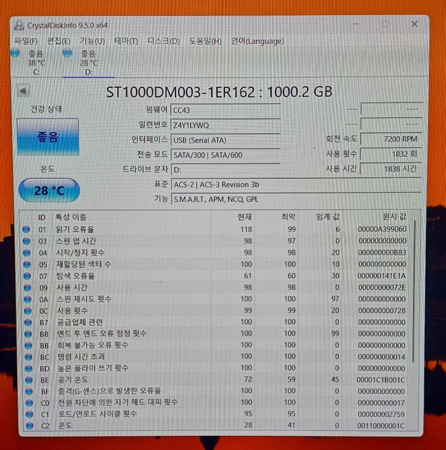
Task: Click the status orb for 0A 스핀 재시도 횟수
Action: tap(27, 300)
